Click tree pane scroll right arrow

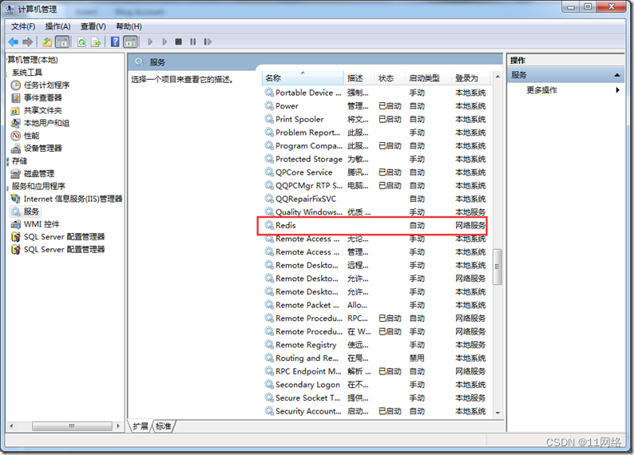pyautogui.click(x=118, y=426)
